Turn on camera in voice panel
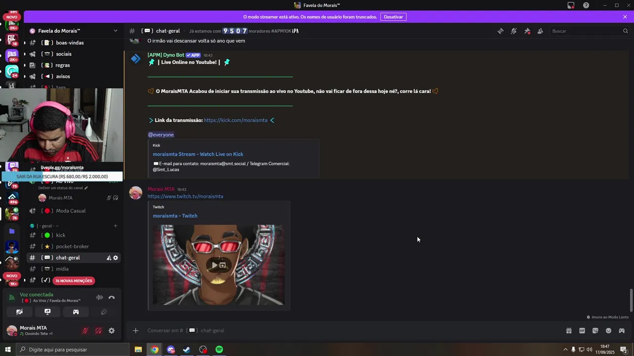This screenshot has height=356, width=634. (19, 312)
